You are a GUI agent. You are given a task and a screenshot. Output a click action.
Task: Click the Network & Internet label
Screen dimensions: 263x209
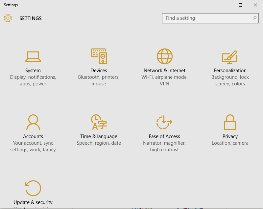[x=165, y=71]
